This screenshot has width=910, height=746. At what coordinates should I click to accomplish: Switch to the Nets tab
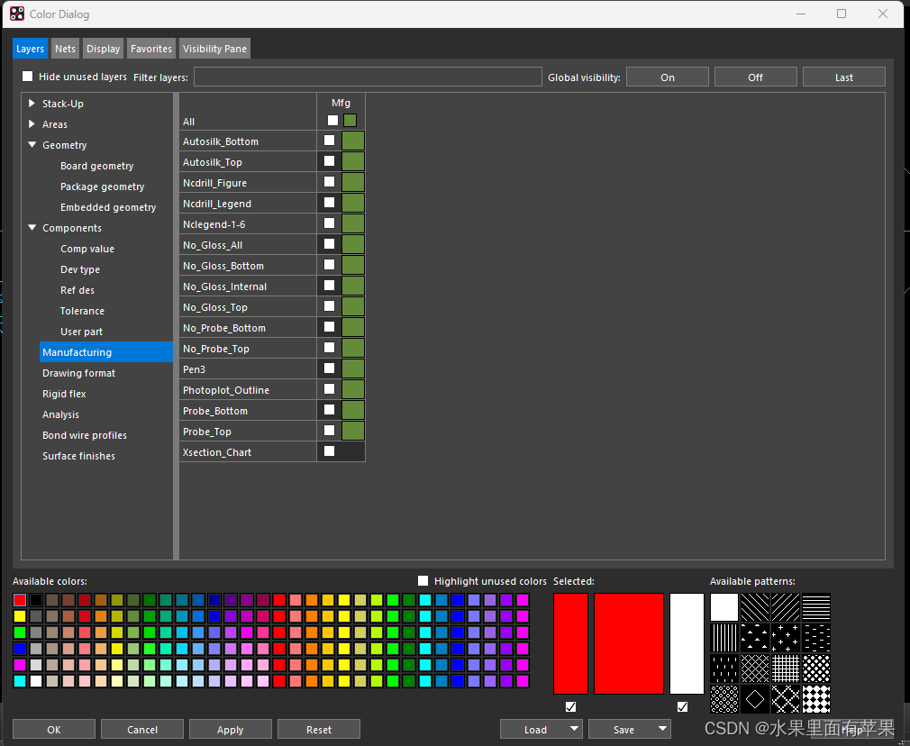pos(65,49)
